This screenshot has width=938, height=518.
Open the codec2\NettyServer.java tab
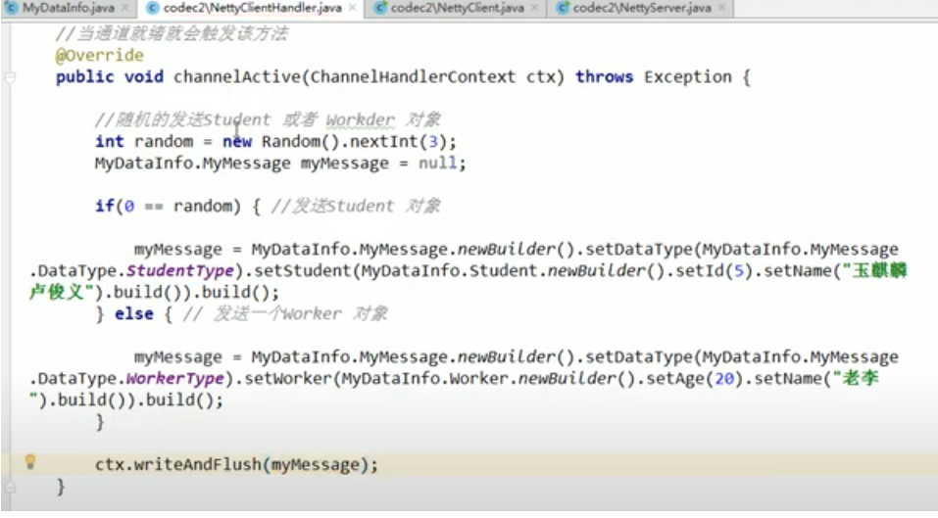pos(642,8)
